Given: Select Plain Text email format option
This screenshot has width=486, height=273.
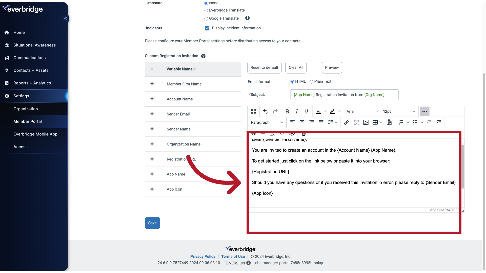Looking at the screenshot, I should (311, 82).
